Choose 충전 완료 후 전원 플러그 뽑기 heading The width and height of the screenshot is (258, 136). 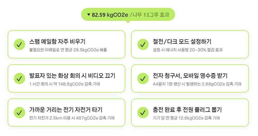(x=187, y=110)
